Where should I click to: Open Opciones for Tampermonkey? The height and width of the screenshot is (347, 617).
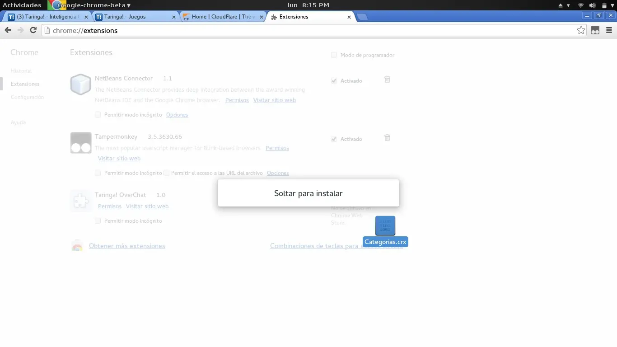click(278, 173)
